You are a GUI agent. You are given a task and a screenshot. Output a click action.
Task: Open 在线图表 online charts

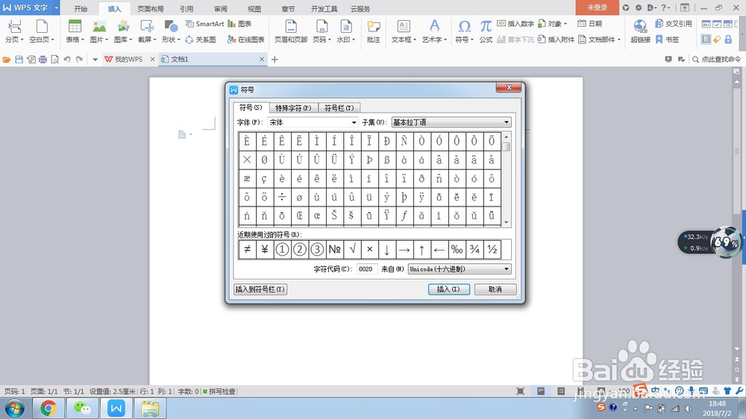(245, 40)
